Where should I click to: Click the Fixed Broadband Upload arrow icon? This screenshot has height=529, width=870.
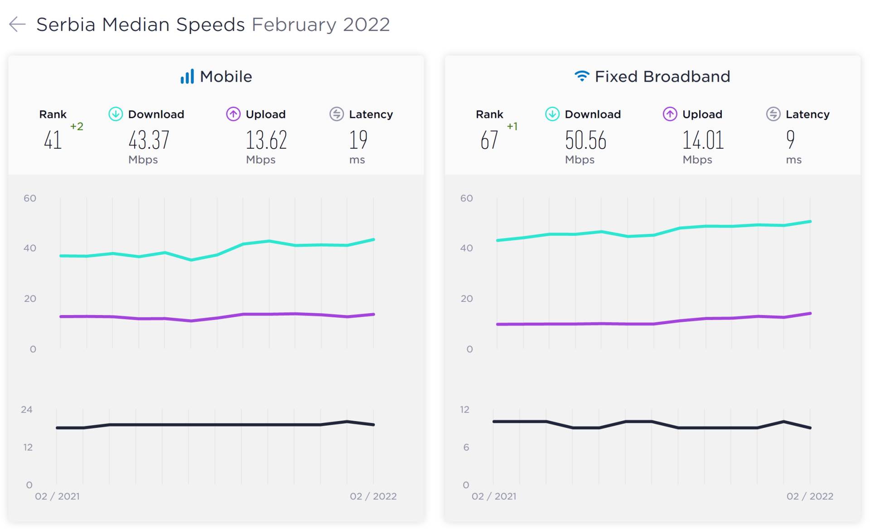click(670, 114)
